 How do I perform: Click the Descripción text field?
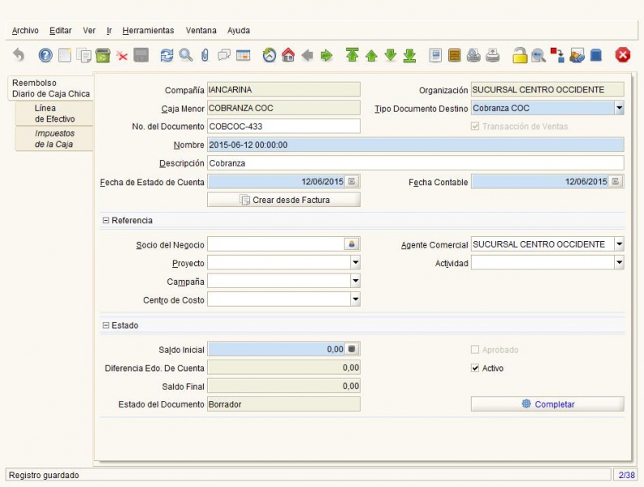tap(416, 163)
